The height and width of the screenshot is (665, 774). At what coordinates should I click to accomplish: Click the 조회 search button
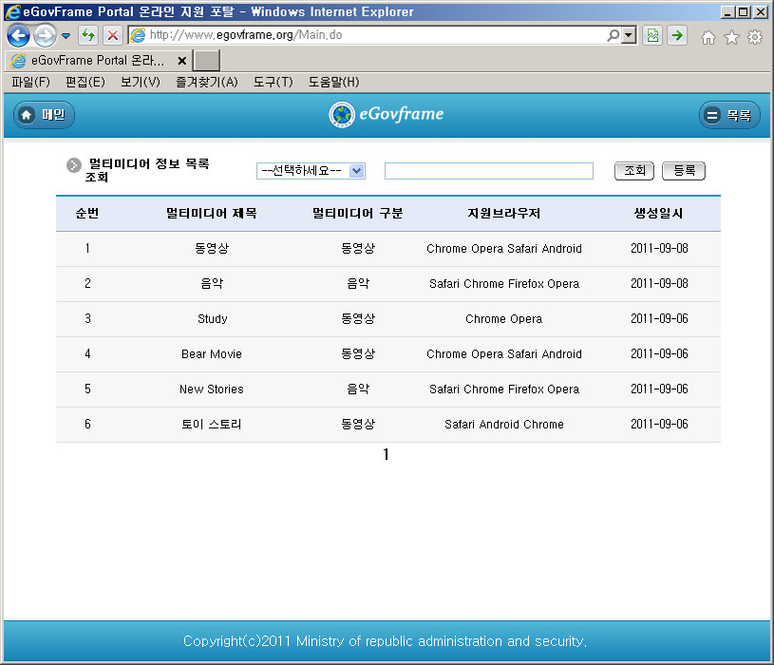tap(633, 171)
